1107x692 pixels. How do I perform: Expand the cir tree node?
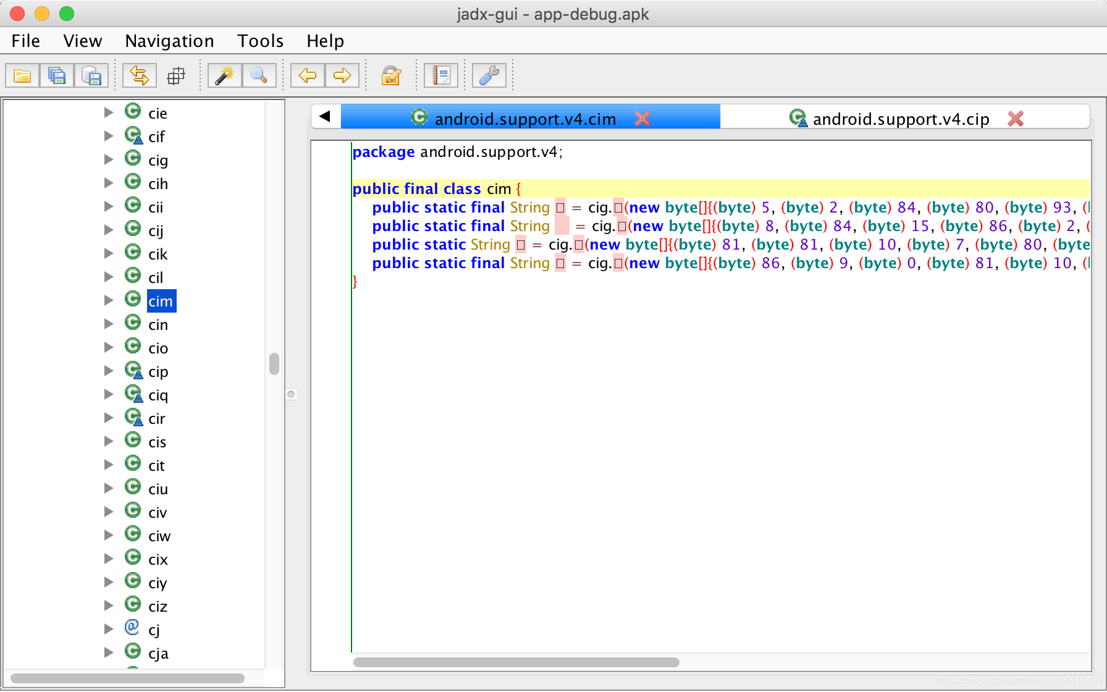[109, 418]
